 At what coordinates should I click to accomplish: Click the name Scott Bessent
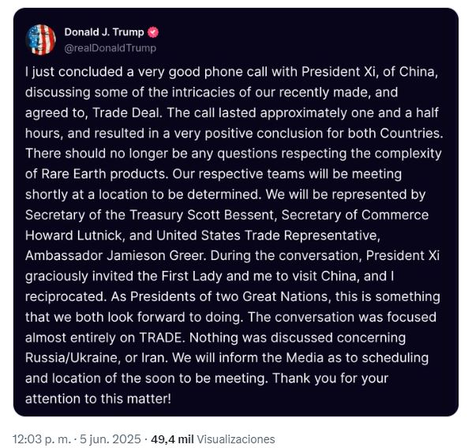(x=230, y=215)
